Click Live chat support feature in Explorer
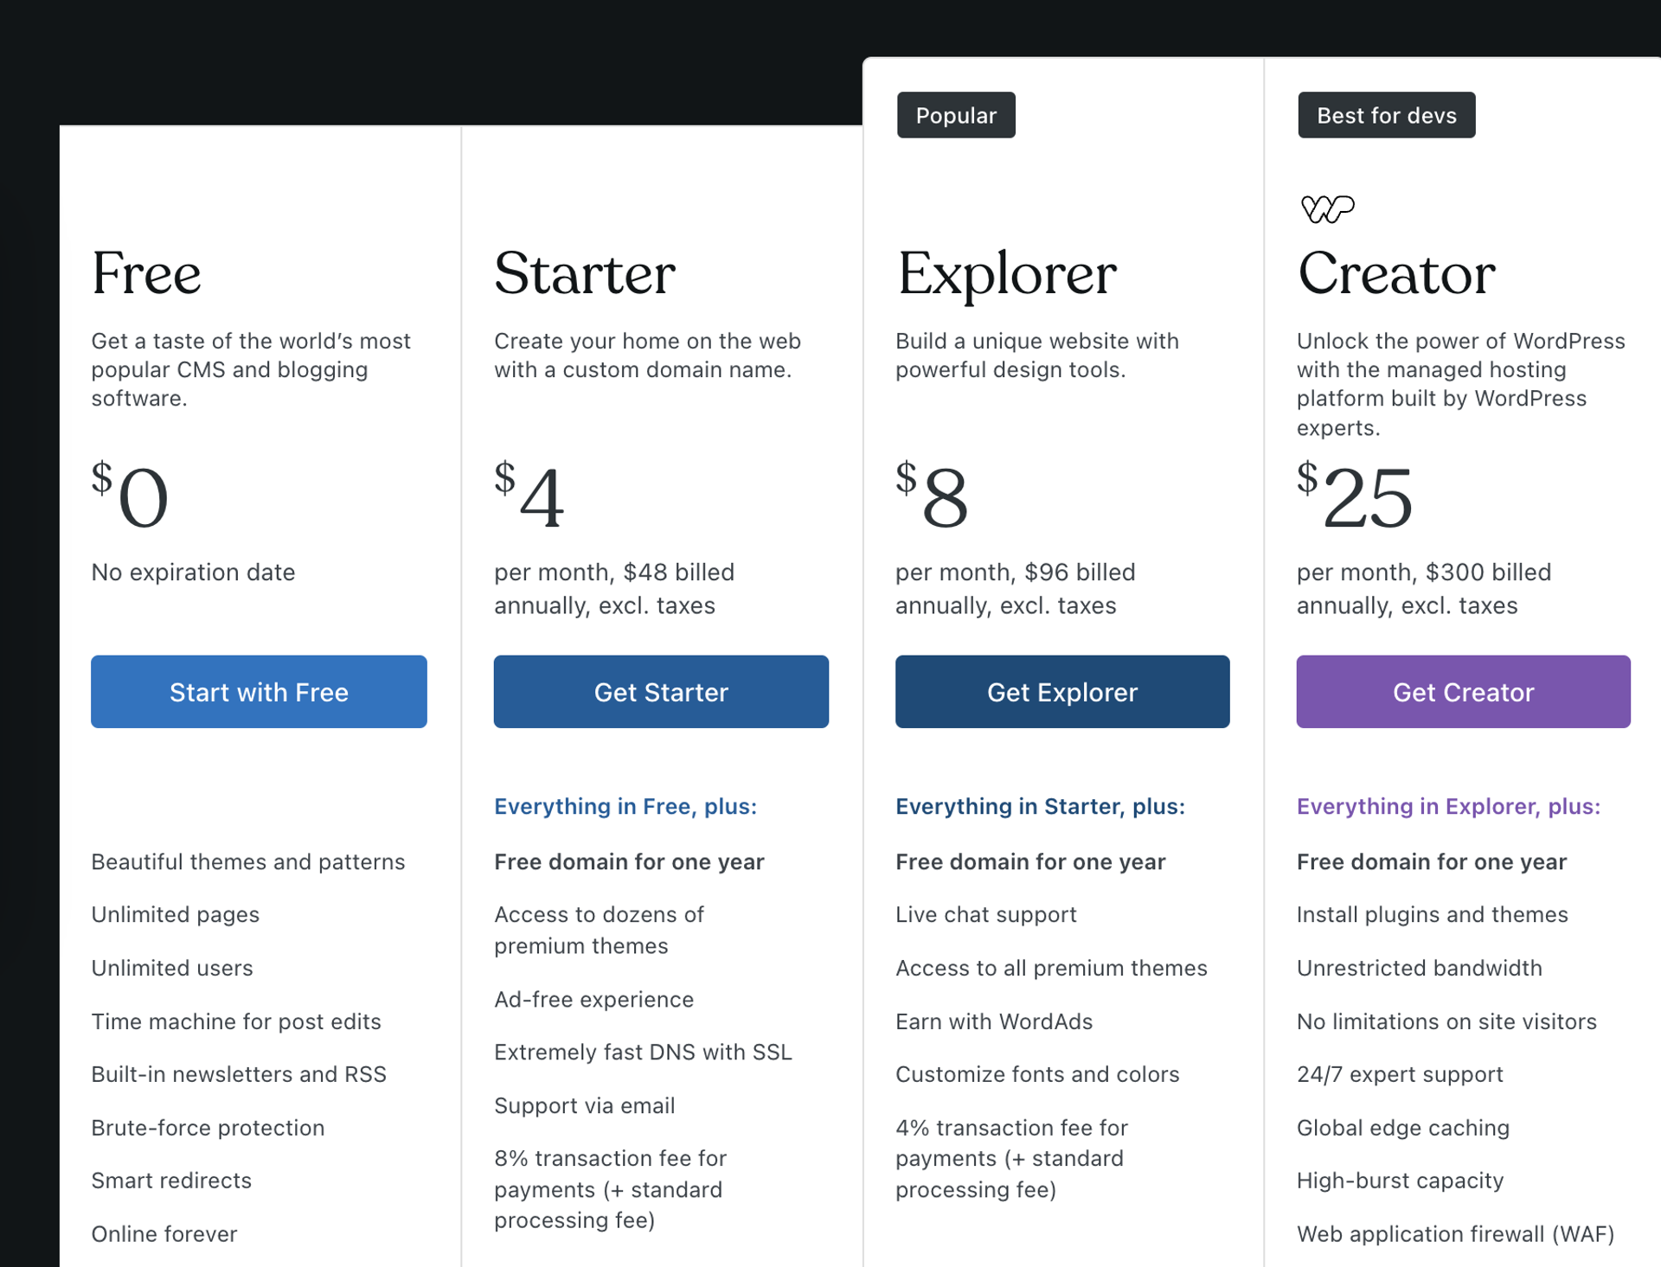Image resolution: width=1661 pixels, height=1267 pixels. [x=985, y=914]
